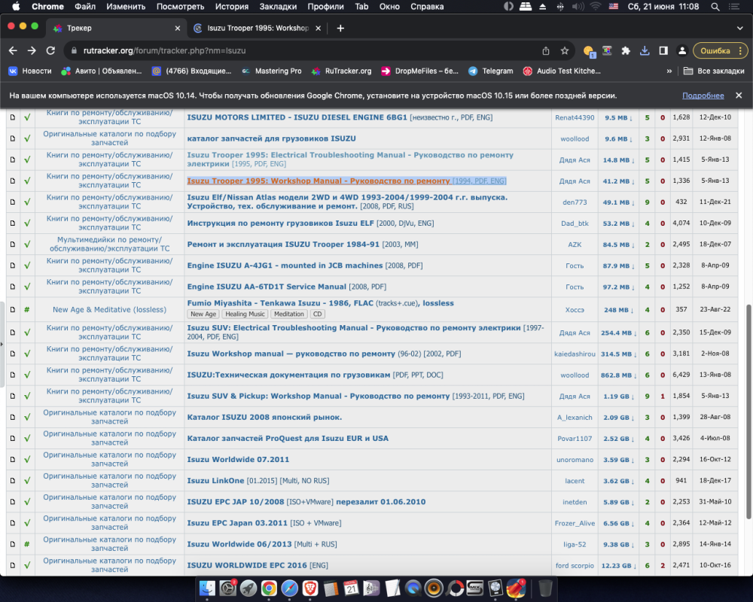This screenshot has height=602, width=753.
Task: Open the Telegram bookmark
Action: tap(491, 71)
